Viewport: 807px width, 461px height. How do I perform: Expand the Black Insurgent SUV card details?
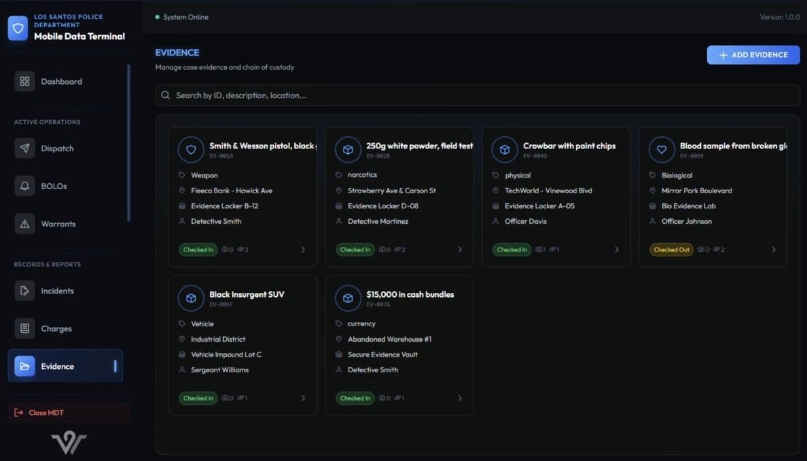pos(303,398)
